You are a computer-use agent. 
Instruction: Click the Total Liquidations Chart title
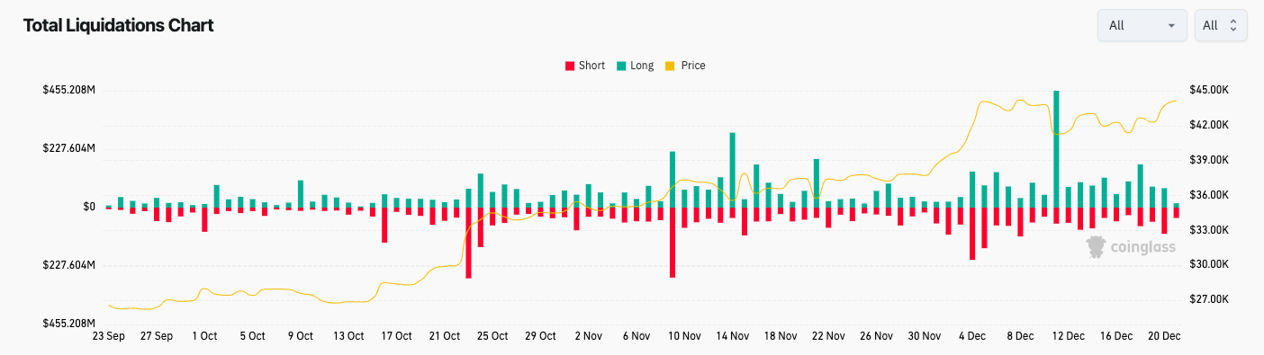(118, 25)
